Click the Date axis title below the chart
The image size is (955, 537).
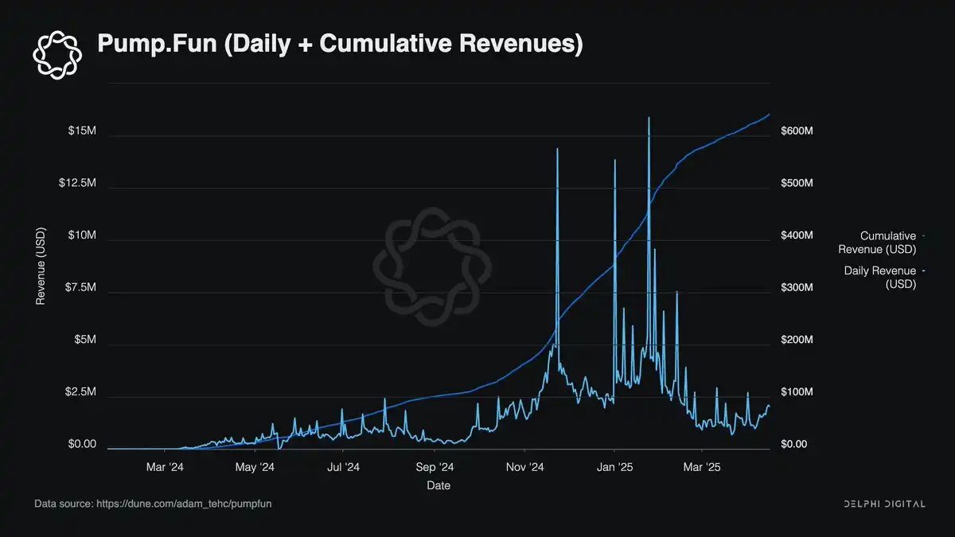pyautogui.click(x=439, y=484)
